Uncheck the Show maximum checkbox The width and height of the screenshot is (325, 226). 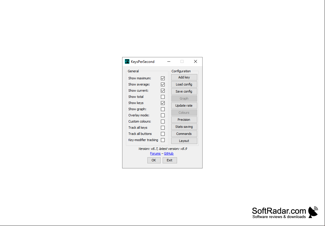163,78
